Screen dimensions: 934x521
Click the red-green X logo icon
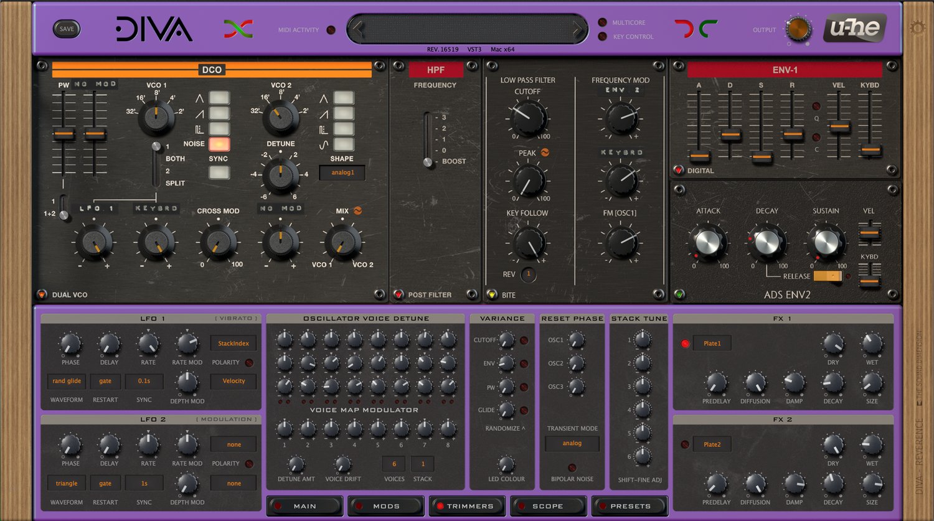(x=238, y=29)
